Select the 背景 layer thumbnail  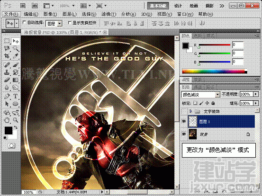click(x=192, y=134)
